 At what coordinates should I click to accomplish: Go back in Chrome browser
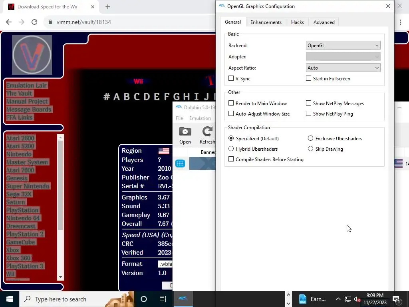pyautogui.click(x=9, y=22)
